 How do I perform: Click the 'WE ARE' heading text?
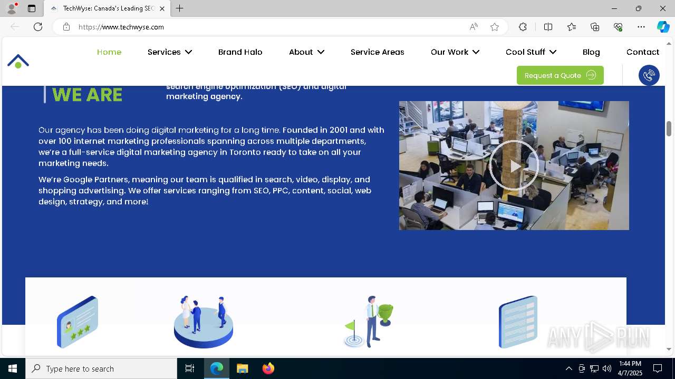[x=87, y=95]
